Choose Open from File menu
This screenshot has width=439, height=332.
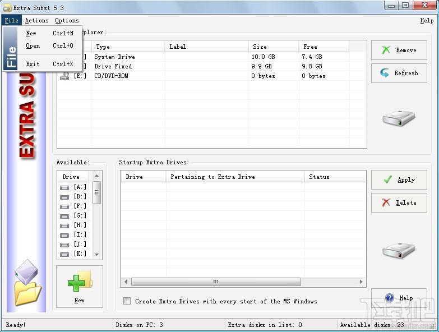50,45
